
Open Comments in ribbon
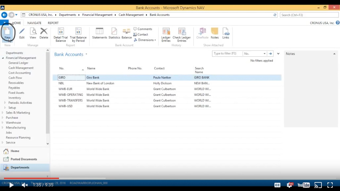(143, 29)
